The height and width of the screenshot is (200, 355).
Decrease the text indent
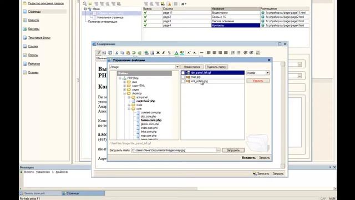tap(245, 53)
